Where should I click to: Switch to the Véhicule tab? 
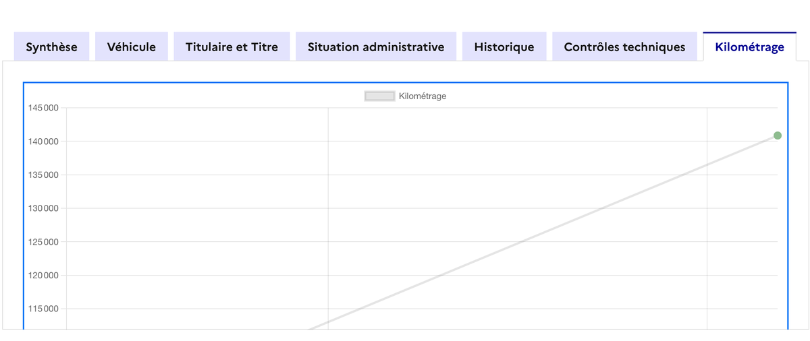click(x=132, y=46)
